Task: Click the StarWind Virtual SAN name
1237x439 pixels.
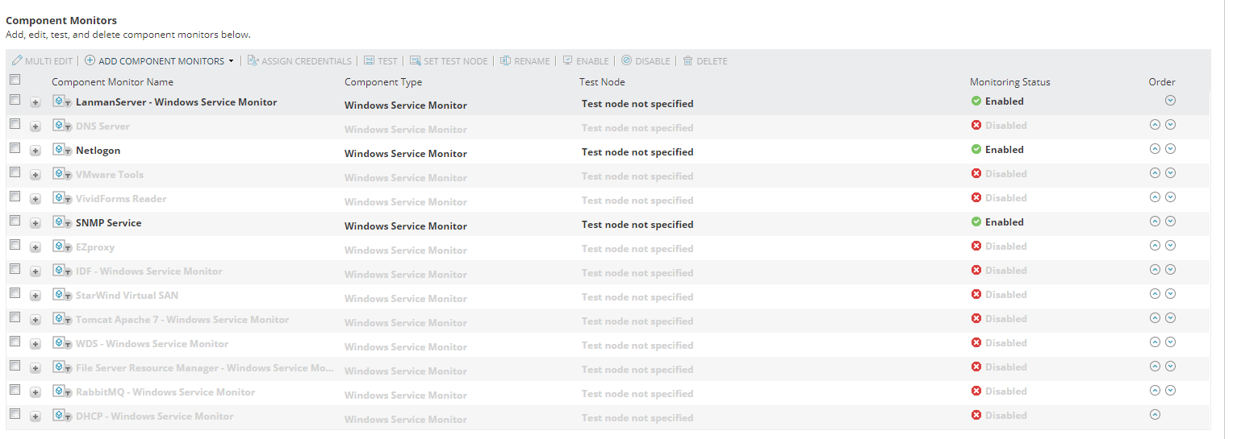Action: pyautogui.click(x=127, y=296)
